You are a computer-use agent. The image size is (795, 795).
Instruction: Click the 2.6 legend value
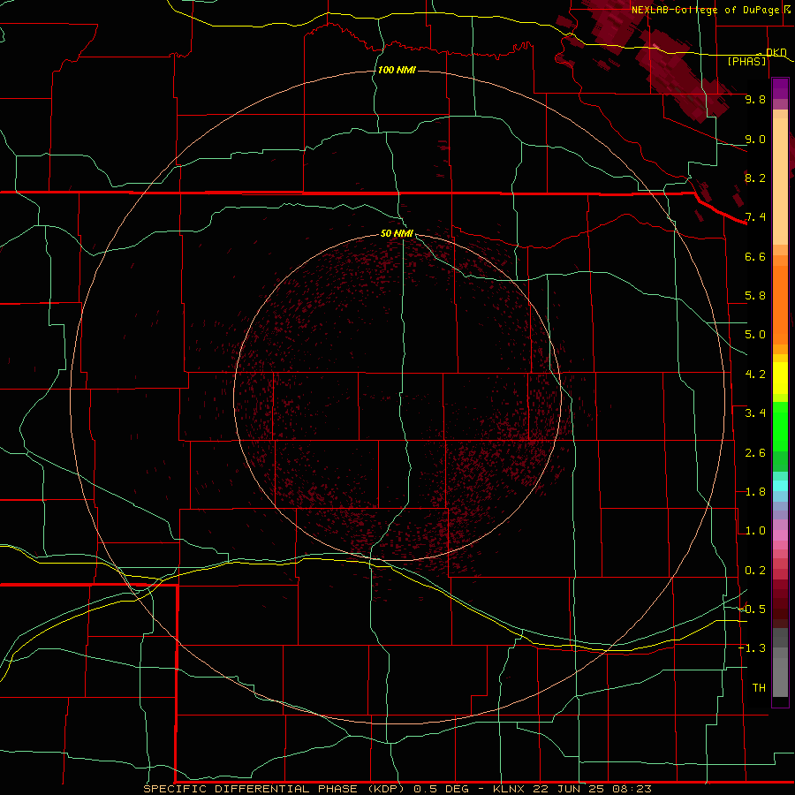(755, 453)
